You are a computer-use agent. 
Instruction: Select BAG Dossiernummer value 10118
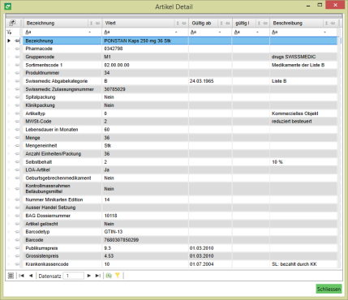point(111,216)
